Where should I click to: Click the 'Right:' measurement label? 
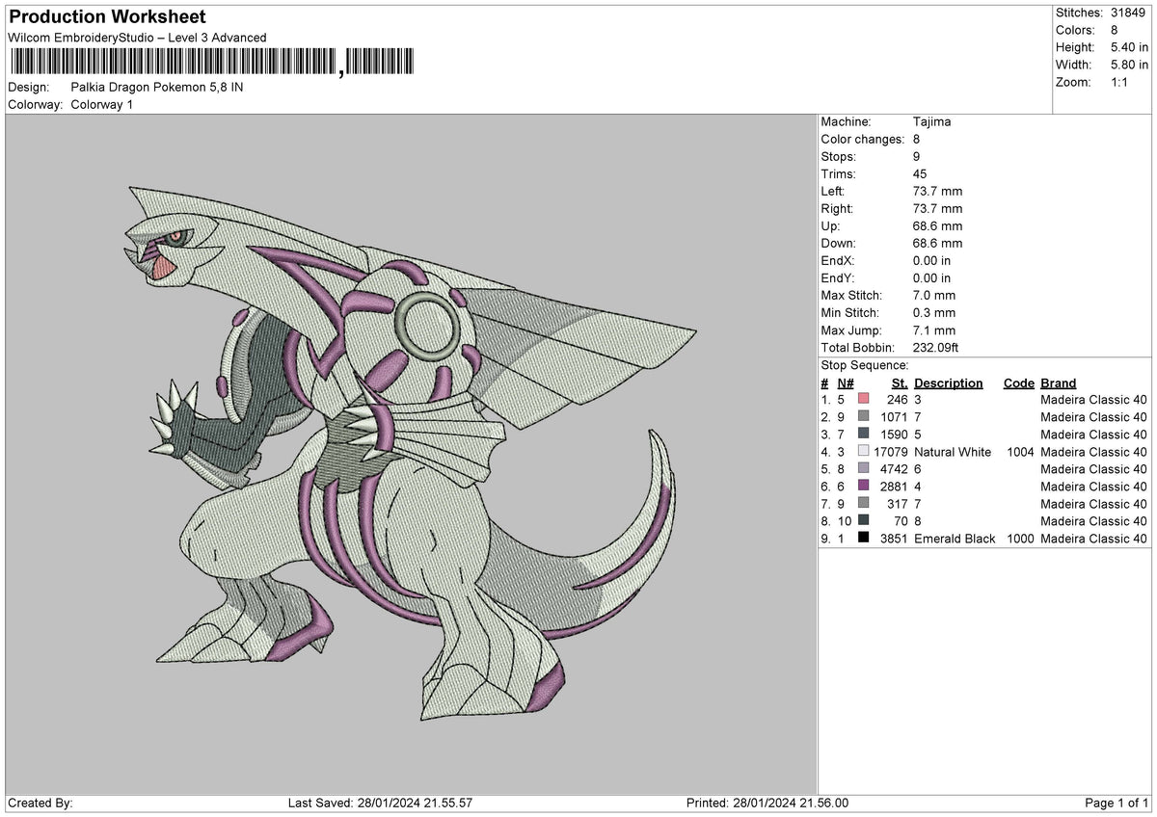click(x=837, y=209)
